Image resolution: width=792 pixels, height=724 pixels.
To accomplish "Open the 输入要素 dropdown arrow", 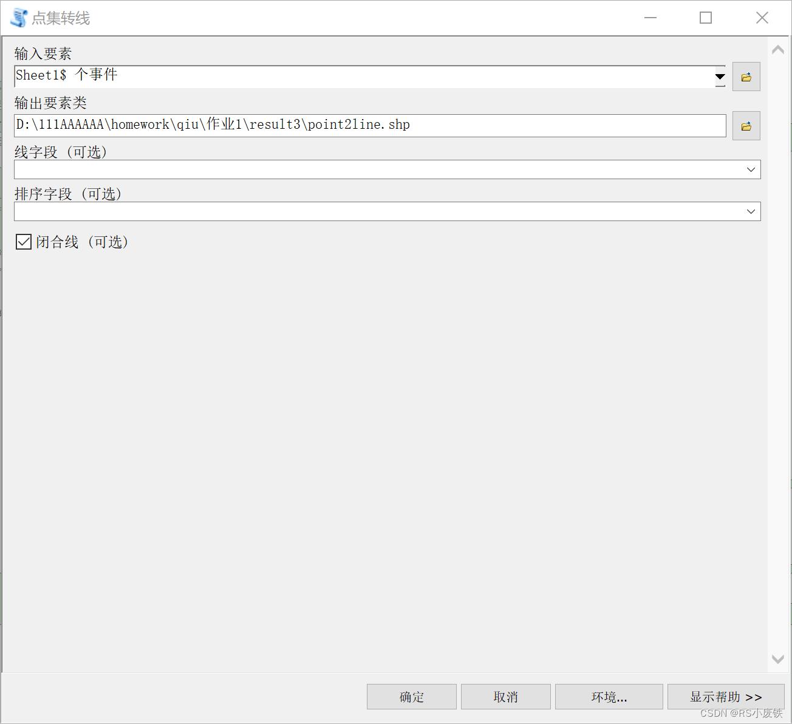I will click(x=720, y=77).
